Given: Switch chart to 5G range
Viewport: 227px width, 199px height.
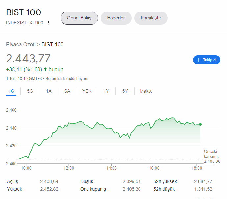Looking at the screenshot, I should [x=30, y=91].
